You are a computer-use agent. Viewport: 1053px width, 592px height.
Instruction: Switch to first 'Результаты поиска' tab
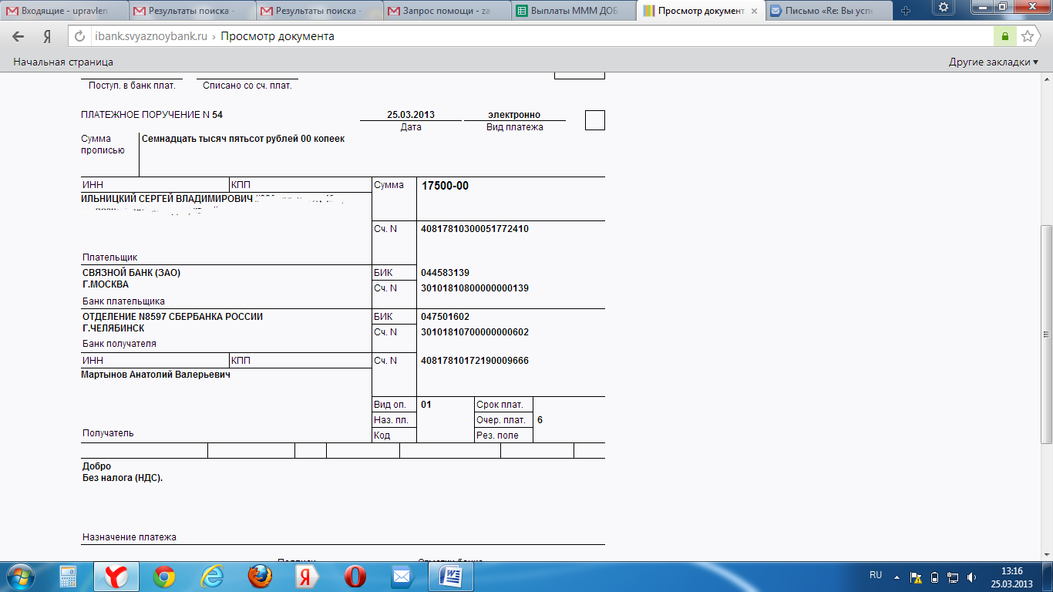(190, 11)
